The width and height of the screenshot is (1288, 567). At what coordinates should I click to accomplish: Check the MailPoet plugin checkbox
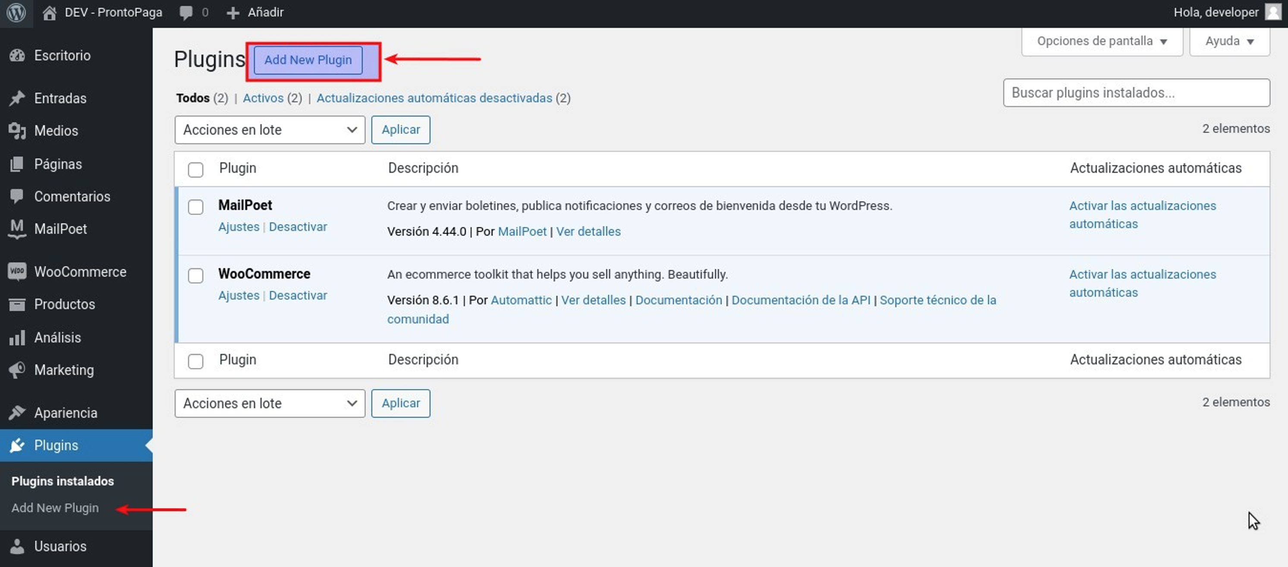coord(195,207)
